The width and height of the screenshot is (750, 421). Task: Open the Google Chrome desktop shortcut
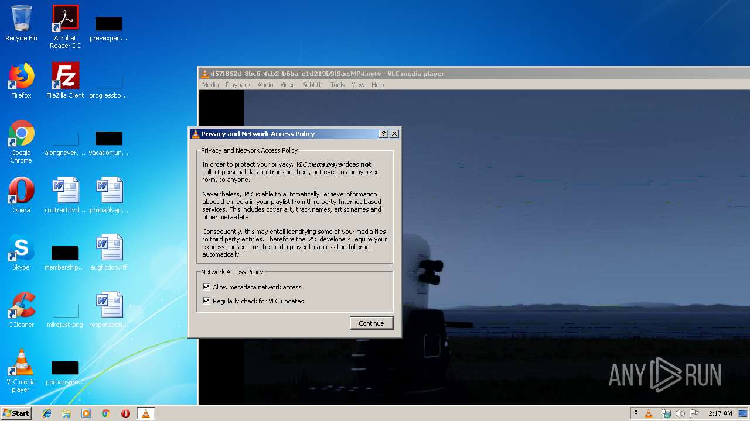(21, 142)
